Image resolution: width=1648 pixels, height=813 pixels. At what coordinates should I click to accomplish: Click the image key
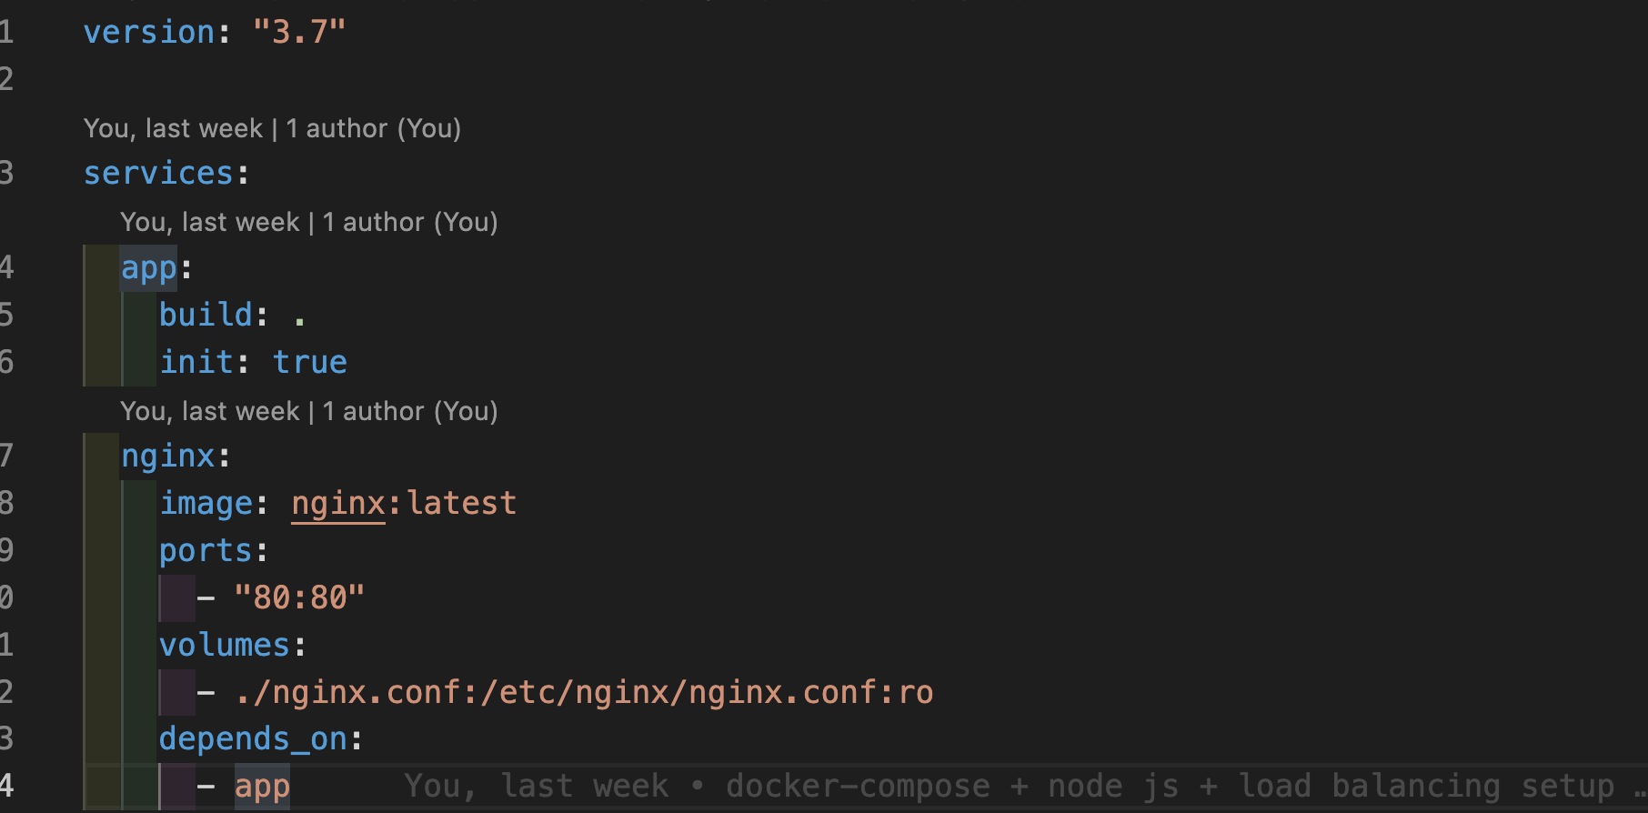[x=206, y=503]
